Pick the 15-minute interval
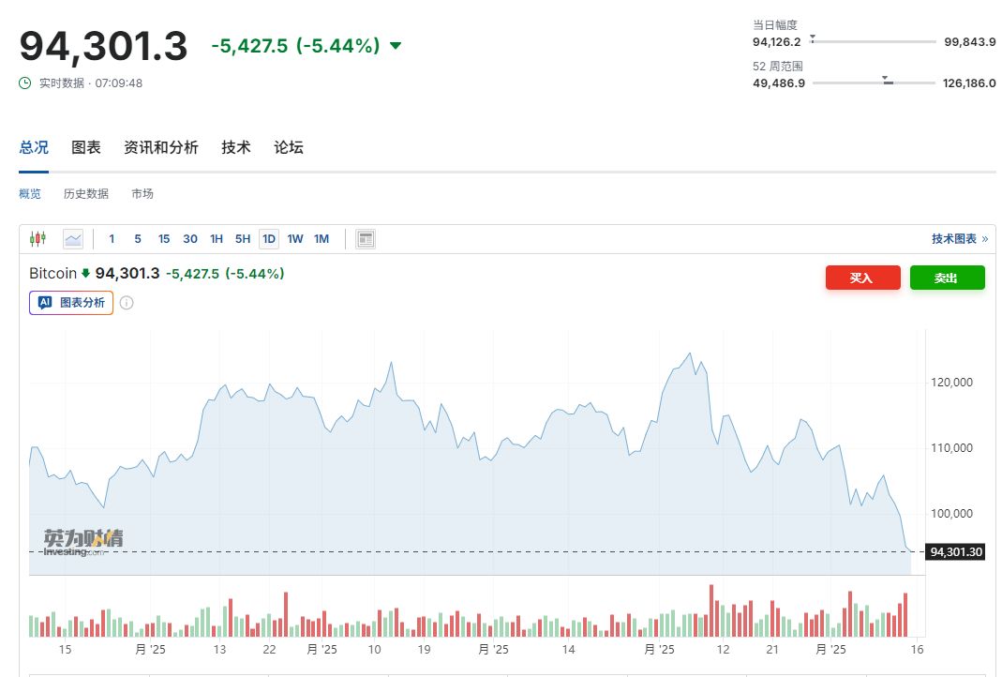This screenshot has width=1002, height=677. coord(164,239)
